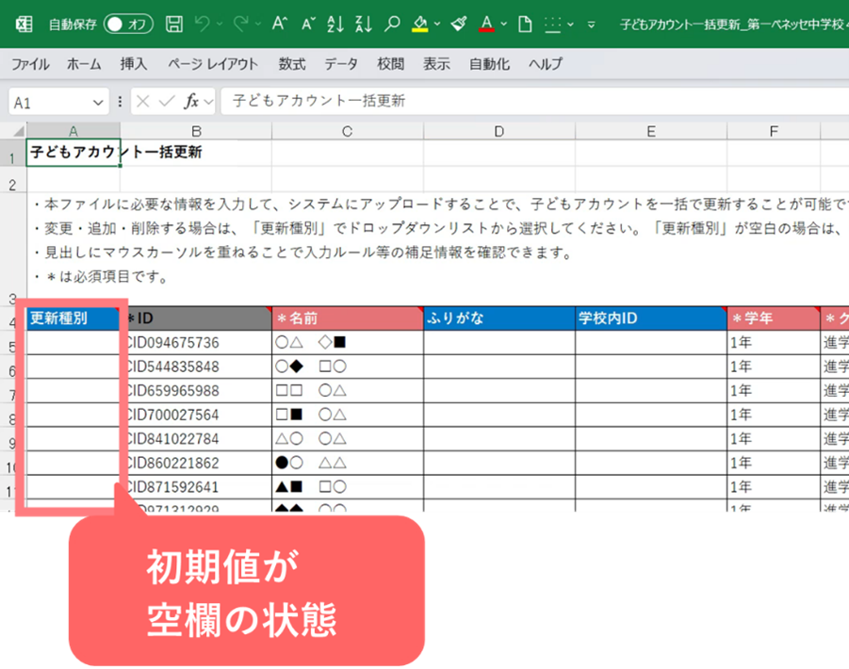Image resolution: width=849 pixels, height=669 pixels.
Task: Click the New File page icon
Action: [525, 24]
